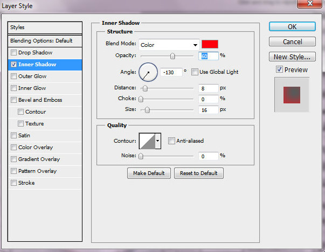Select Blending Options: Default entry

click(x=45, y=41)
